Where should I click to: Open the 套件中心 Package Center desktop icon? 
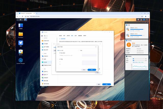(21, 52)
